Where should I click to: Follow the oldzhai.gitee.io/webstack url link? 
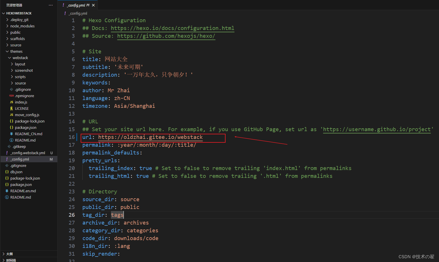pos(150,137)
